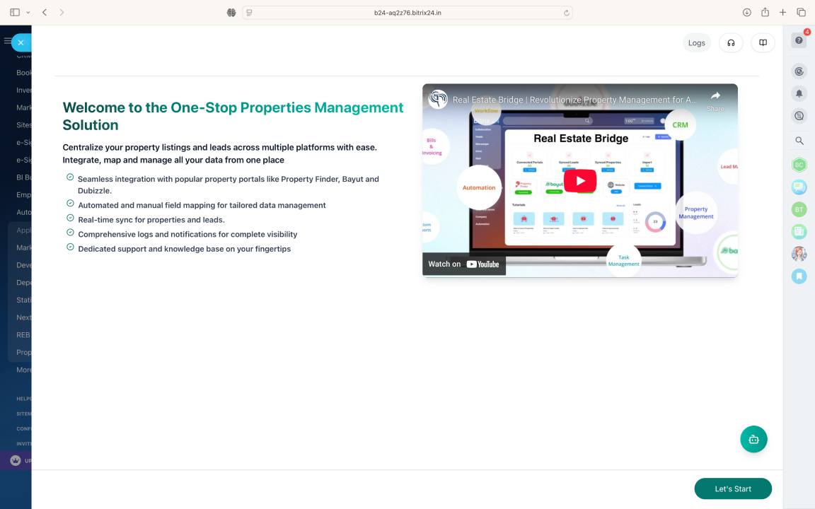The height and width of the screenshot is (509, 815).
Task: Play the Real Estate Bridge video
Action: (579, 180)
